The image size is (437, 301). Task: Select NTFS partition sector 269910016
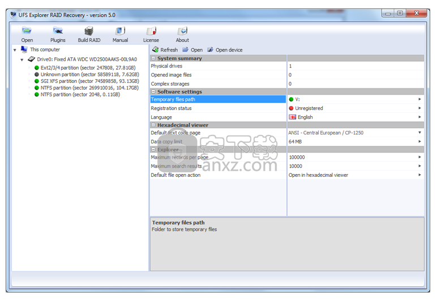click(89, 88)
